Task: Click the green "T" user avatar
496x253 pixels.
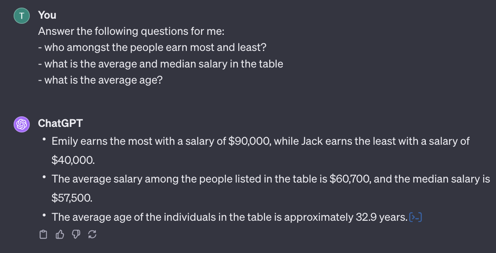Action: pyautogui.click(x=22, y=16)
